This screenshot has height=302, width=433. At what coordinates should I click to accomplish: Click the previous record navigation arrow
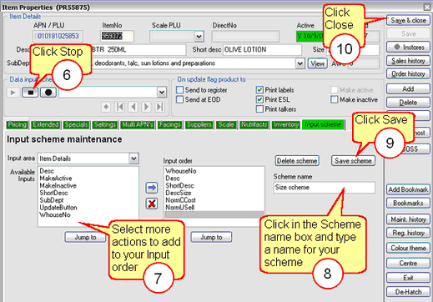(133, 107)
